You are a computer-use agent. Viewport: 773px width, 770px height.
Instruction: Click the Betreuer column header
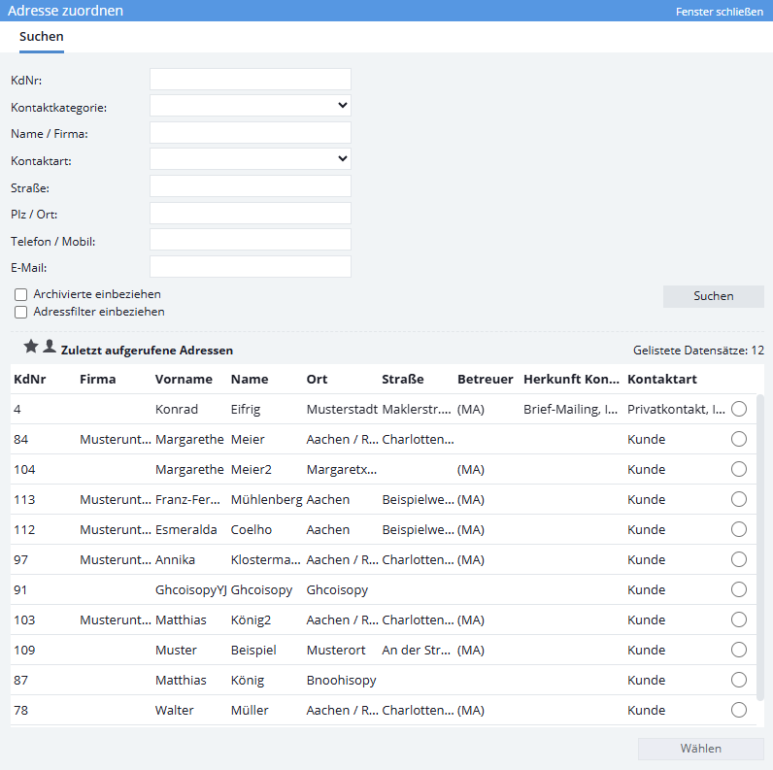[x=486, y=379]
